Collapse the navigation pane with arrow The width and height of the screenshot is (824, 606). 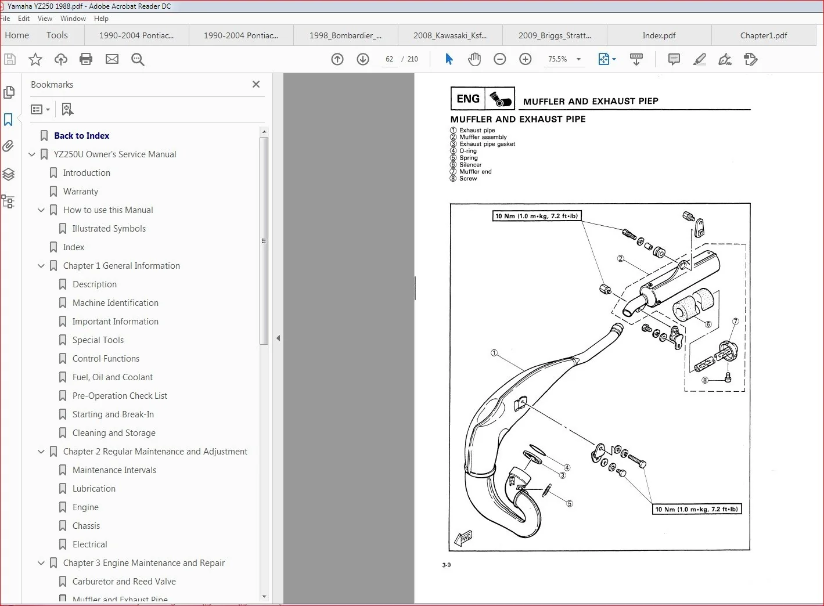coord(278,338)
